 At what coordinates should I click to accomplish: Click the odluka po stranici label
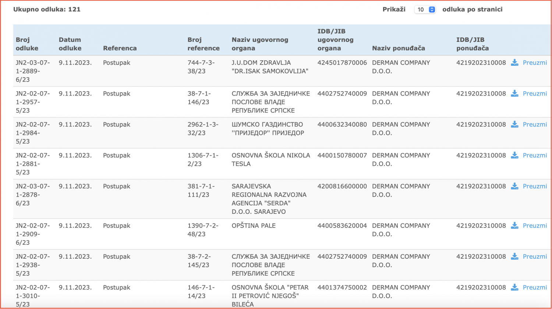click(x=473, y=10)
